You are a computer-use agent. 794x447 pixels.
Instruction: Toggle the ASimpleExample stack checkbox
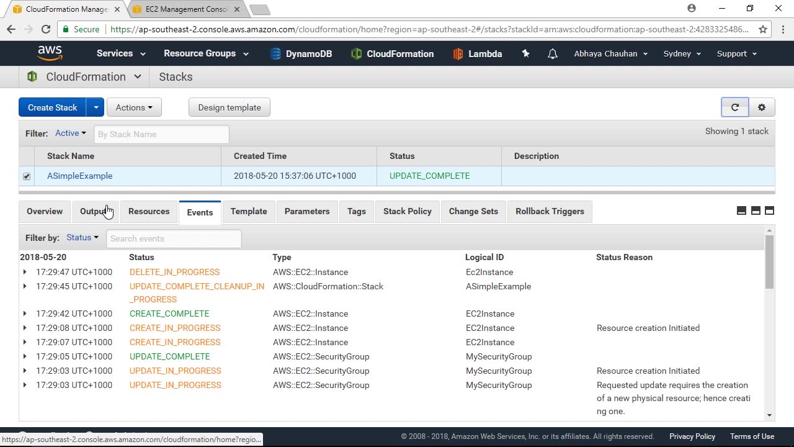27,176
